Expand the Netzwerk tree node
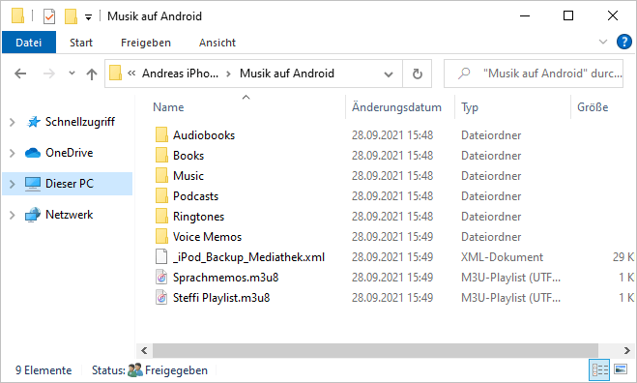This screenshot has width=637, height=383. coord(13,215)
